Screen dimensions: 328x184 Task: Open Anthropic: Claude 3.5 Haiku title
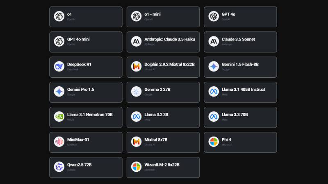(x=170, y=39)
